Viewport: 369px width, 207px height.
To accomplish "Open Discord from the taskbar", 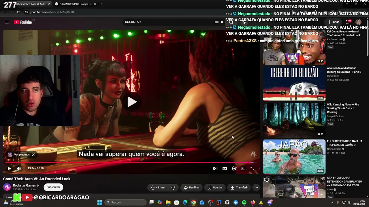I will pyautogui.click(x=270, y=202).
